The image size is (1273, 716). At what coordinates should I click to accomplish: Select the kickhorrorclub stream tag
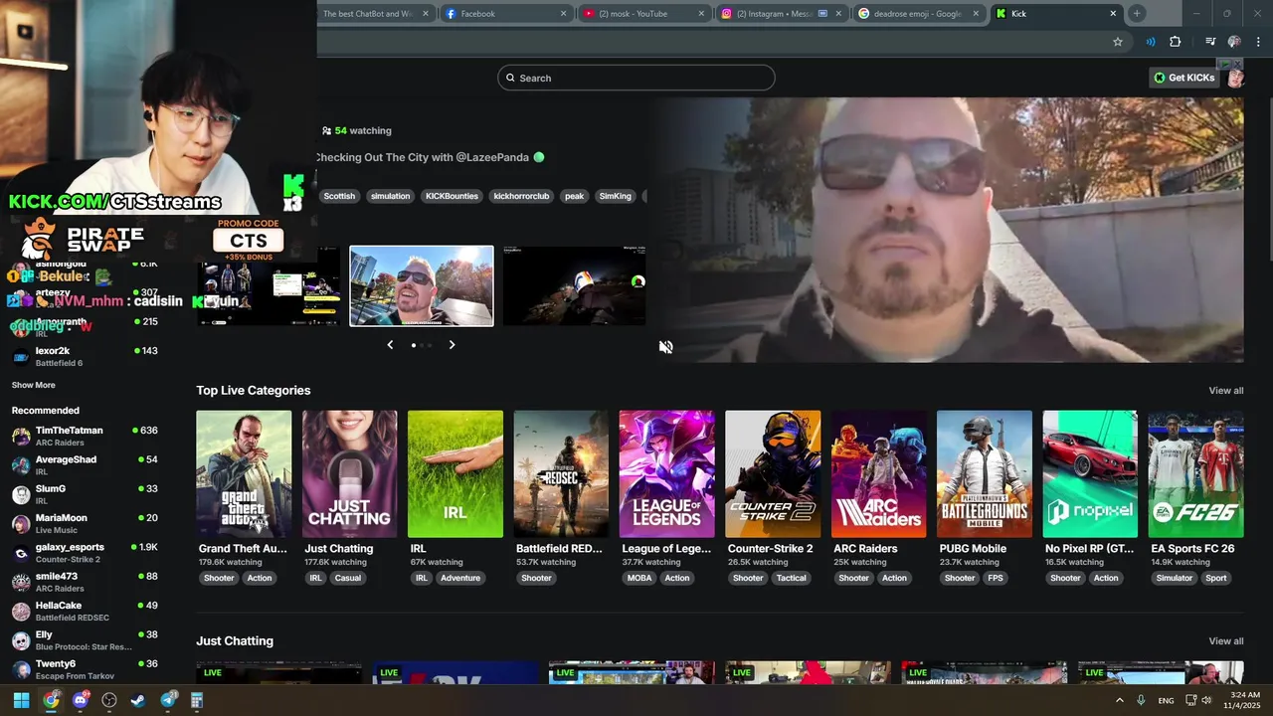[521, 196]
